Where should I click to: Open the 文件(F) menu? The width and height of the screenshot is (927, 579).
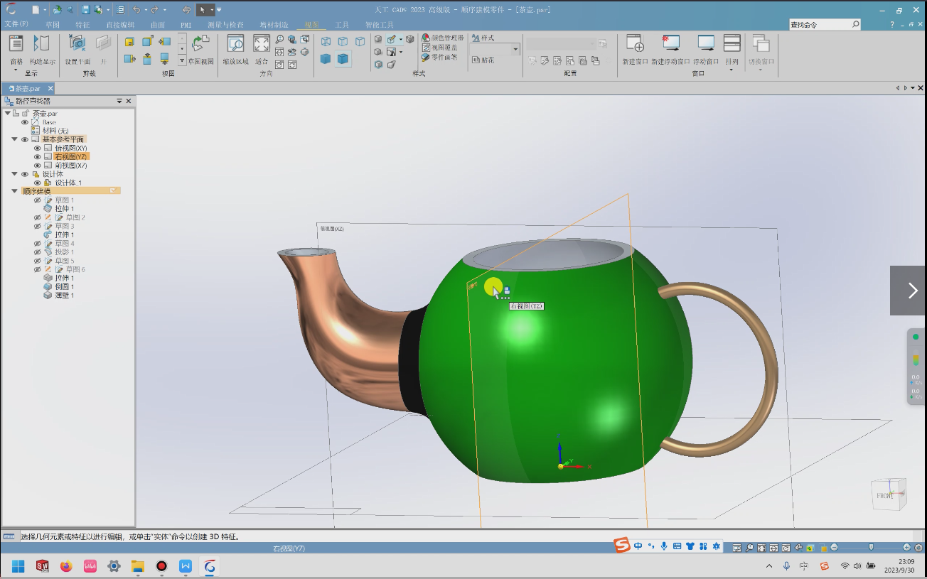click(x=16, y=24)
